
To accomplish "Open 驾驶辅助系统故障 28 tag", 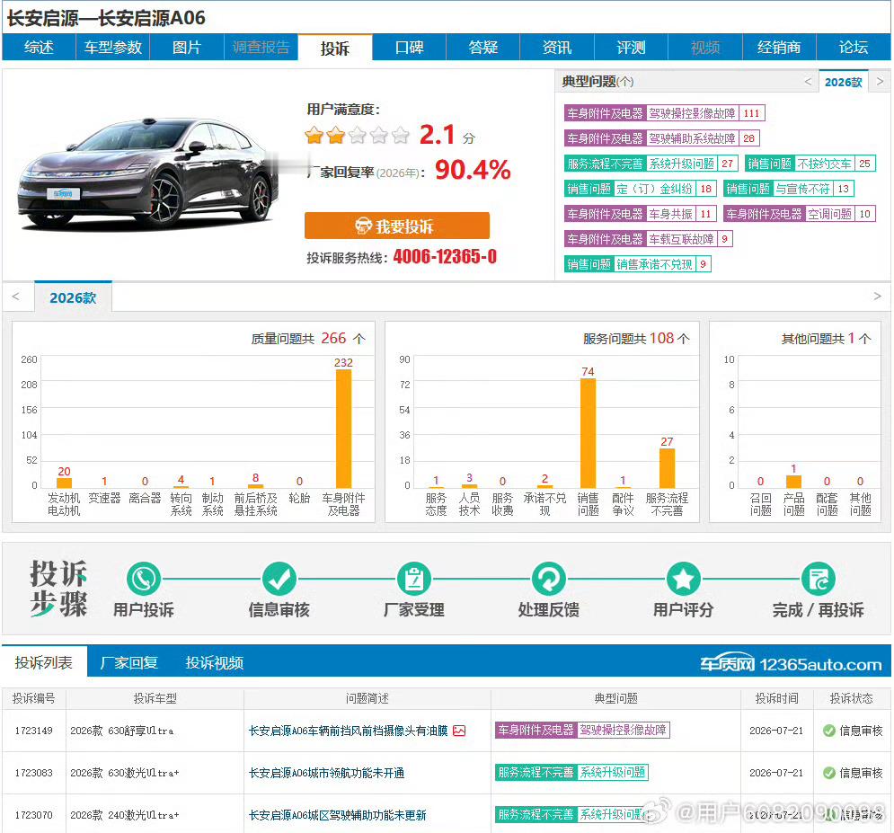I will tap(662, 138).
